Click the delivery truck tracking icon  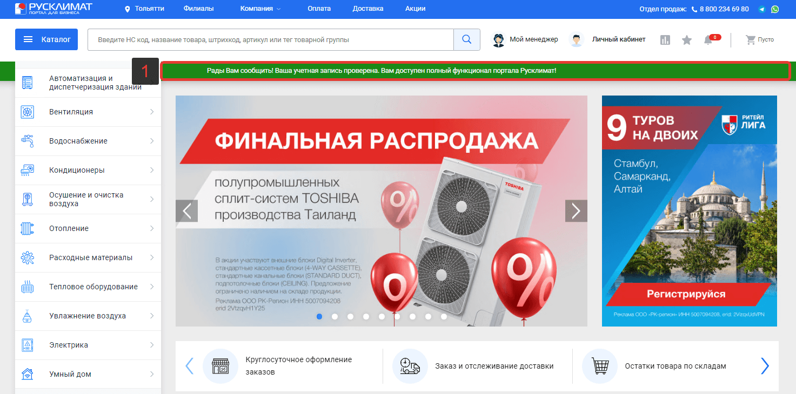410,366
